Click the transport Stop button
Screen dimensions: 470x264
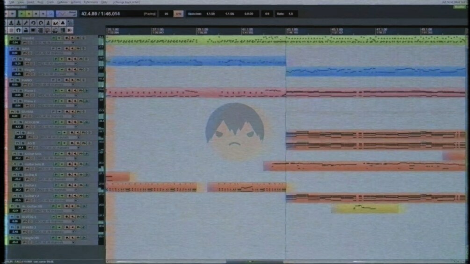[x=36, y=14]
